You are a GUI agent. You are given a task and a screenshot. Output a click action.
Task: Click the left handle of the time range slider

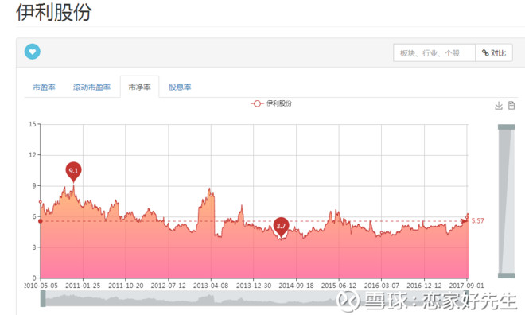coord(43,298)
